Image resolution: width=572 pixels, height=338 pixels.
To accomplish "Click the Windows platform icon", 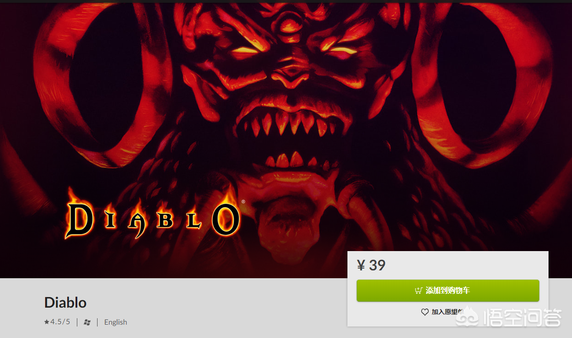I will click(87, 322).
